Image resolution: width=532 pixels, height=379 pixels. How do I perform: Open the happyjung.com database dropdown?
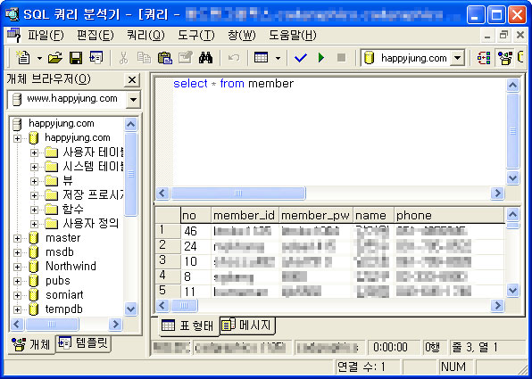(457, 58)
